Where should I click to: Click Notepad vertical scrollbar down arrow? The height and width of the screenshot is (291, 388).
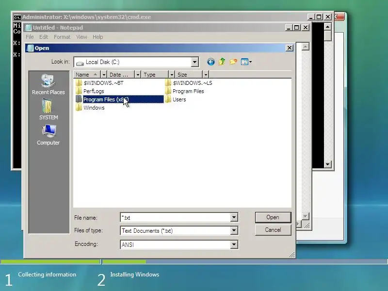306,216
